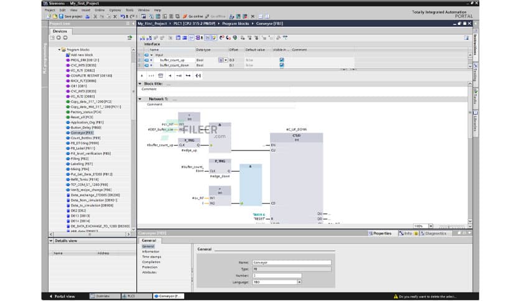Select Compilation in properties navigation
520x301 pixels.
coord(151,262)
